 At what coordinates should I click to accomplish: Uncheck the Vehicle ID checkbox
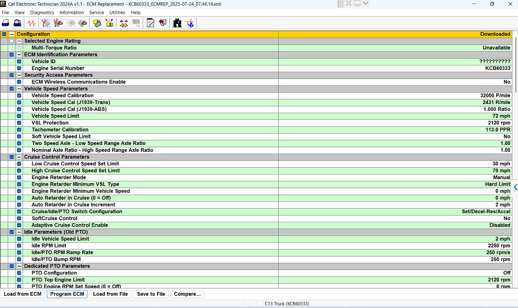(x=19, y=61)
